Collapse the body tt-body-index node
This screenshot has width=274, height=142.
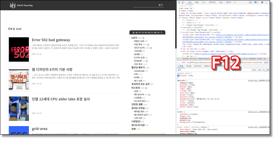[x=179, y=13]
